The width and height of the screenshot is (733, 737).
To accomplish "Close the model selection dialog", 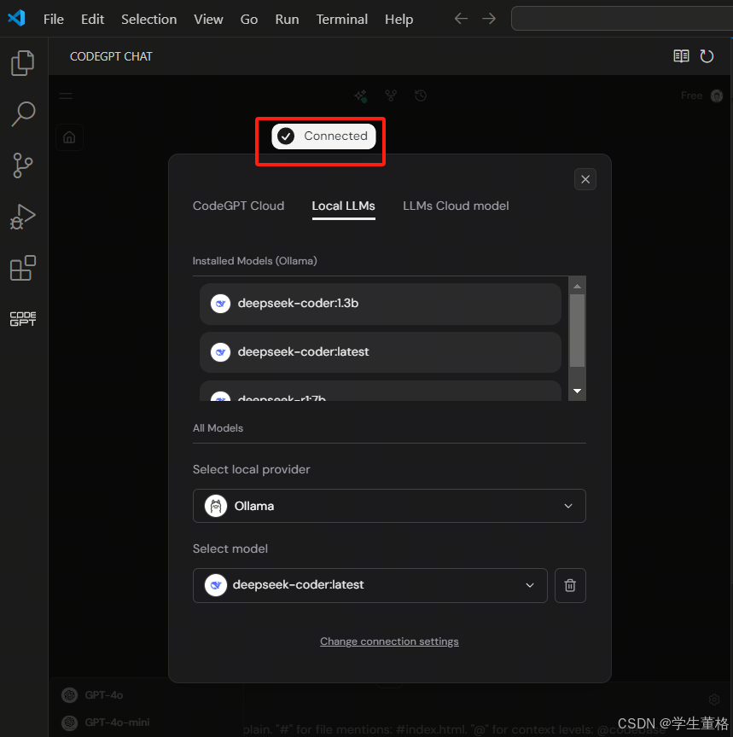I will point(585,179).
